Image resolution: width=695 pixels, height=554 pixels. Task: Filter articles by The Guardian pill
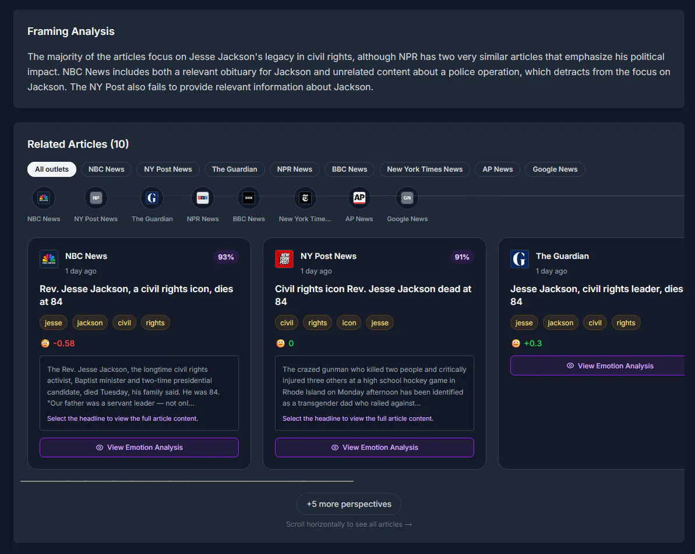[x=234, y=169]
